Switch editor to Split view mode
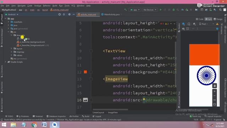227x128 pixels. [208, 19]
